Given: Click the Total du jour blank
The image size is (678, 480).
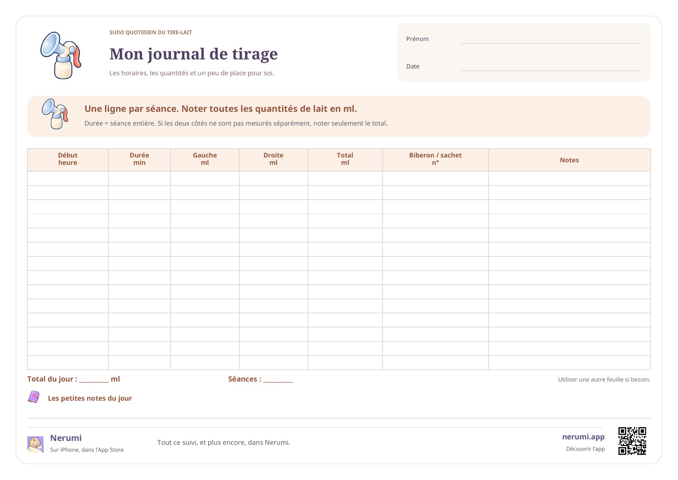Looking at the screenshot, I should coord(94,380).
